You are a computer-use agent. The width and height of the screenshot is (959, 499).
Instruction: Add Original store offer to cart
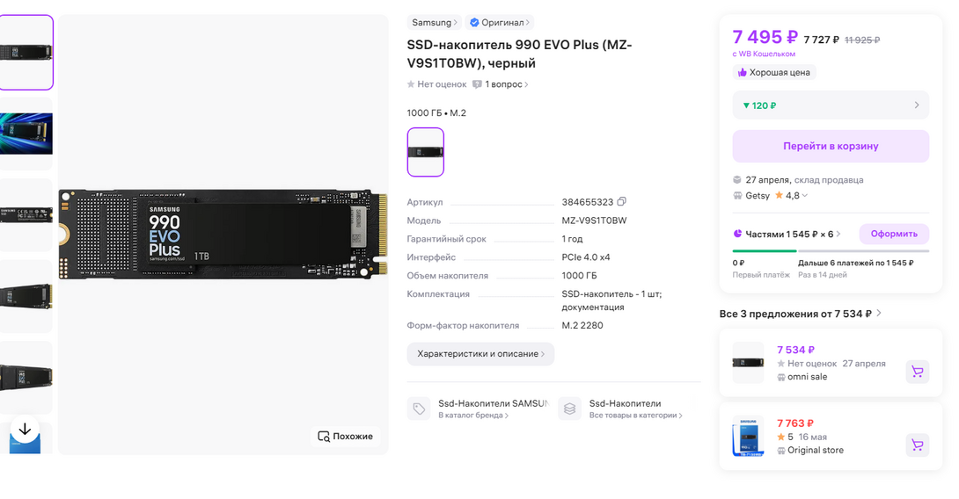(x=917, y=445)
